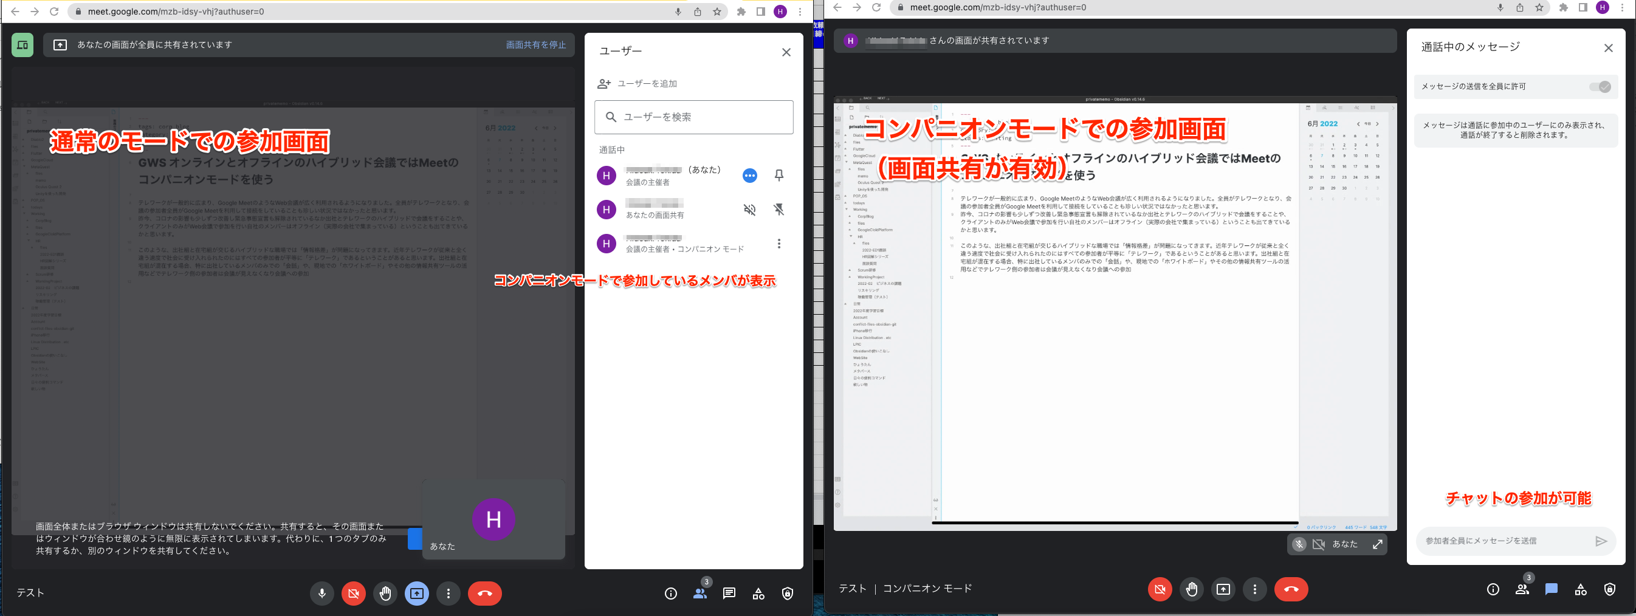Toggle unpin icon for あなたの画面共有 row
Screen dimensions: 1636x616
(x=779, y=210)
